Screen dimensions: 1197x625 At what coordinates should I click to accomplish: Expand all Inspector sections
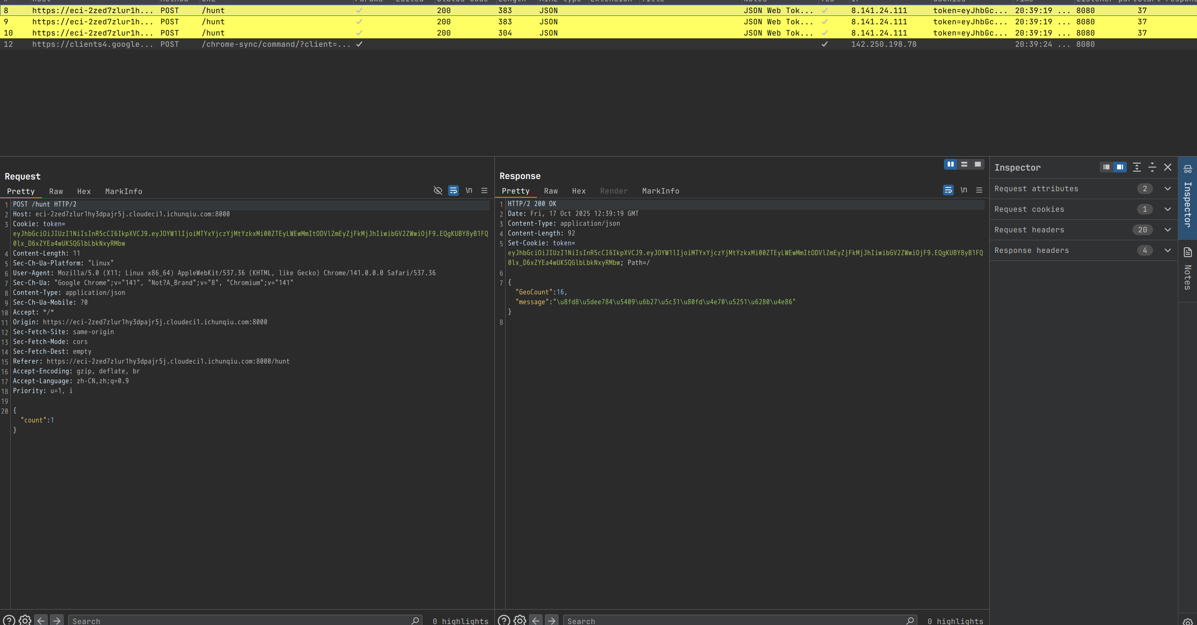1137,167
